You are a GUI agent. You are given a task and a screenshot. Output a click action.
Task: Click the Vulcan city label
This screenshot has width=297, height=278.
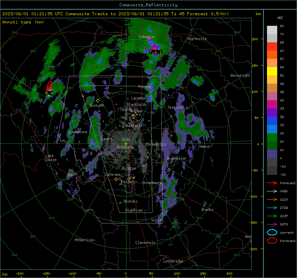point(157,220)
